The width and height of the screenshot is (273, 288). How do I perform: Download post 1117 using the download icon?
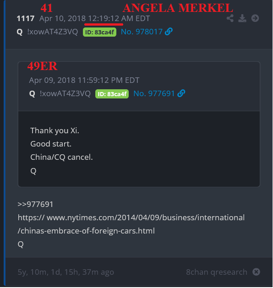(x=242, y=18)
